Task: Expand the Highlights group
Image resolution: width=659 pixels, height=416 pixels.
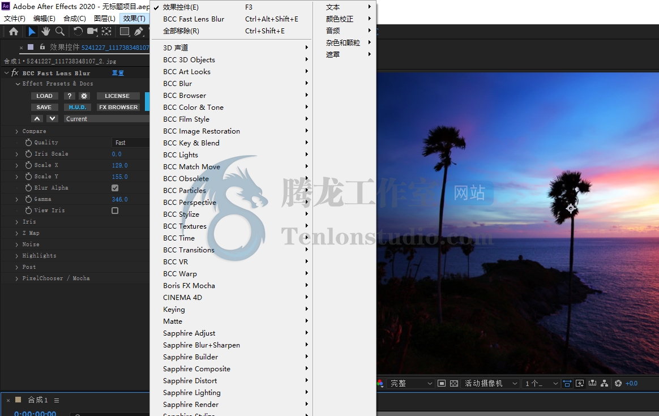Action: tap(17, 255)
